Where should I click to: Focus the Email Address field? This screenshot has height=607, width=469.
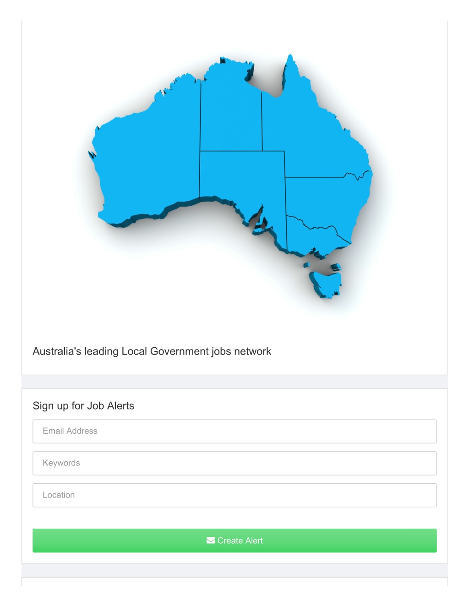click(234, 431)
